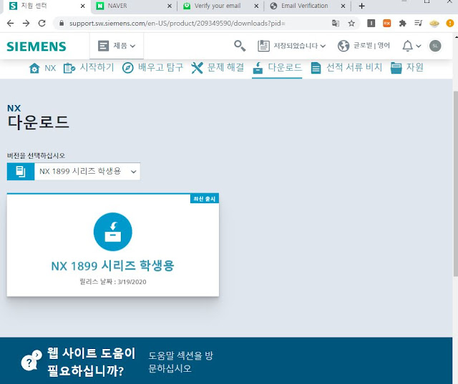Switch to the Email Verification browser tab
Image resolution: width=458 pixels, height=384 pixels.
pos(304,6)
